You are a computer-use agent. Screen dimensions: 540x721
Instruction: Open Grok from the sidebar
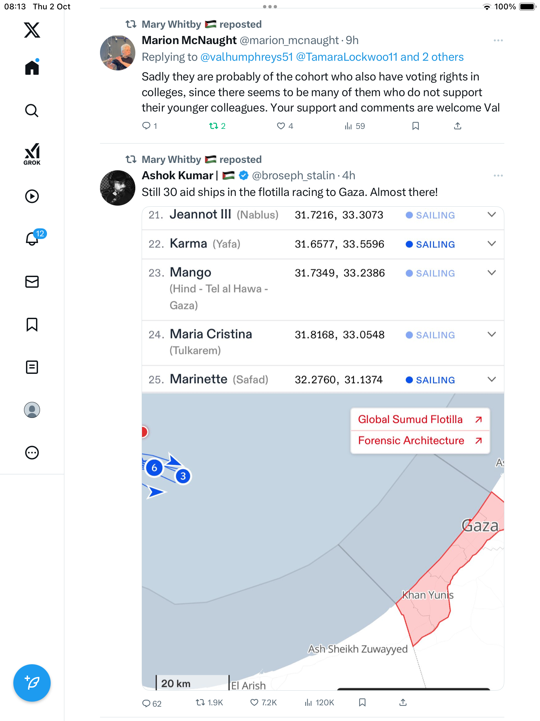click(x=32, y=154)
